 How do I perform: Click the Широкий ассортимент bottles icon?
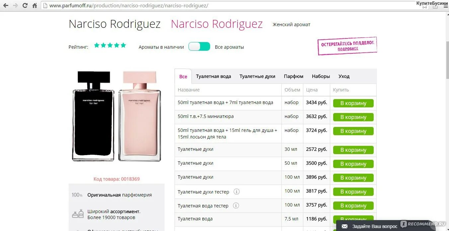pos(78,214)
